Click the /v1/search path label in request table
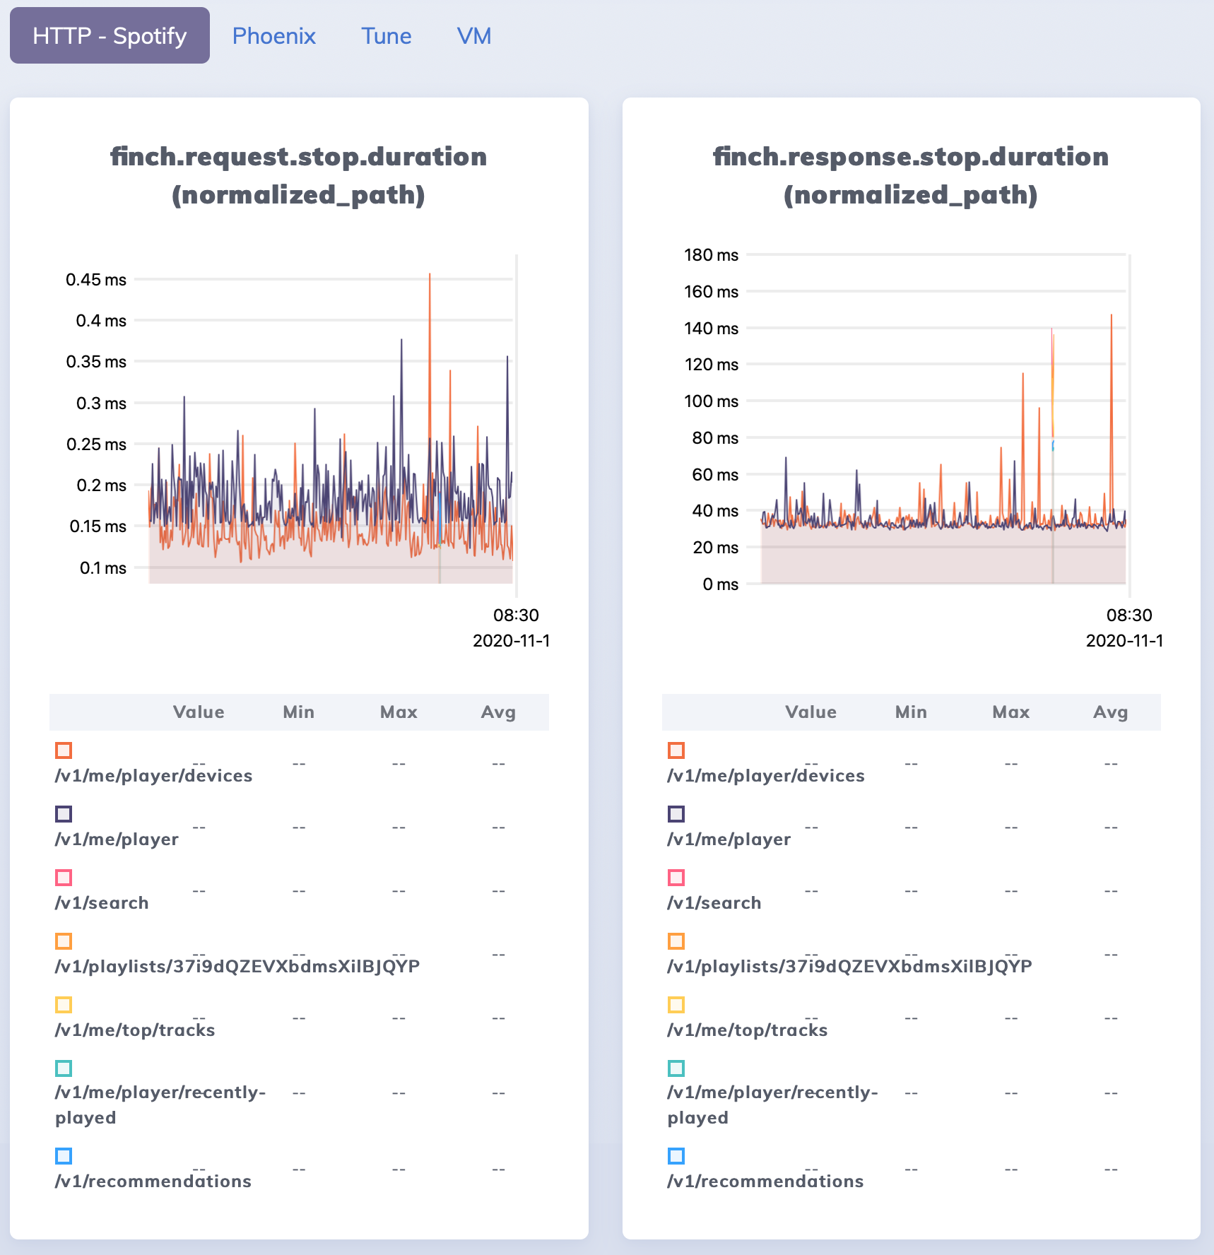 pyautogui.click(x=102, y=902)
